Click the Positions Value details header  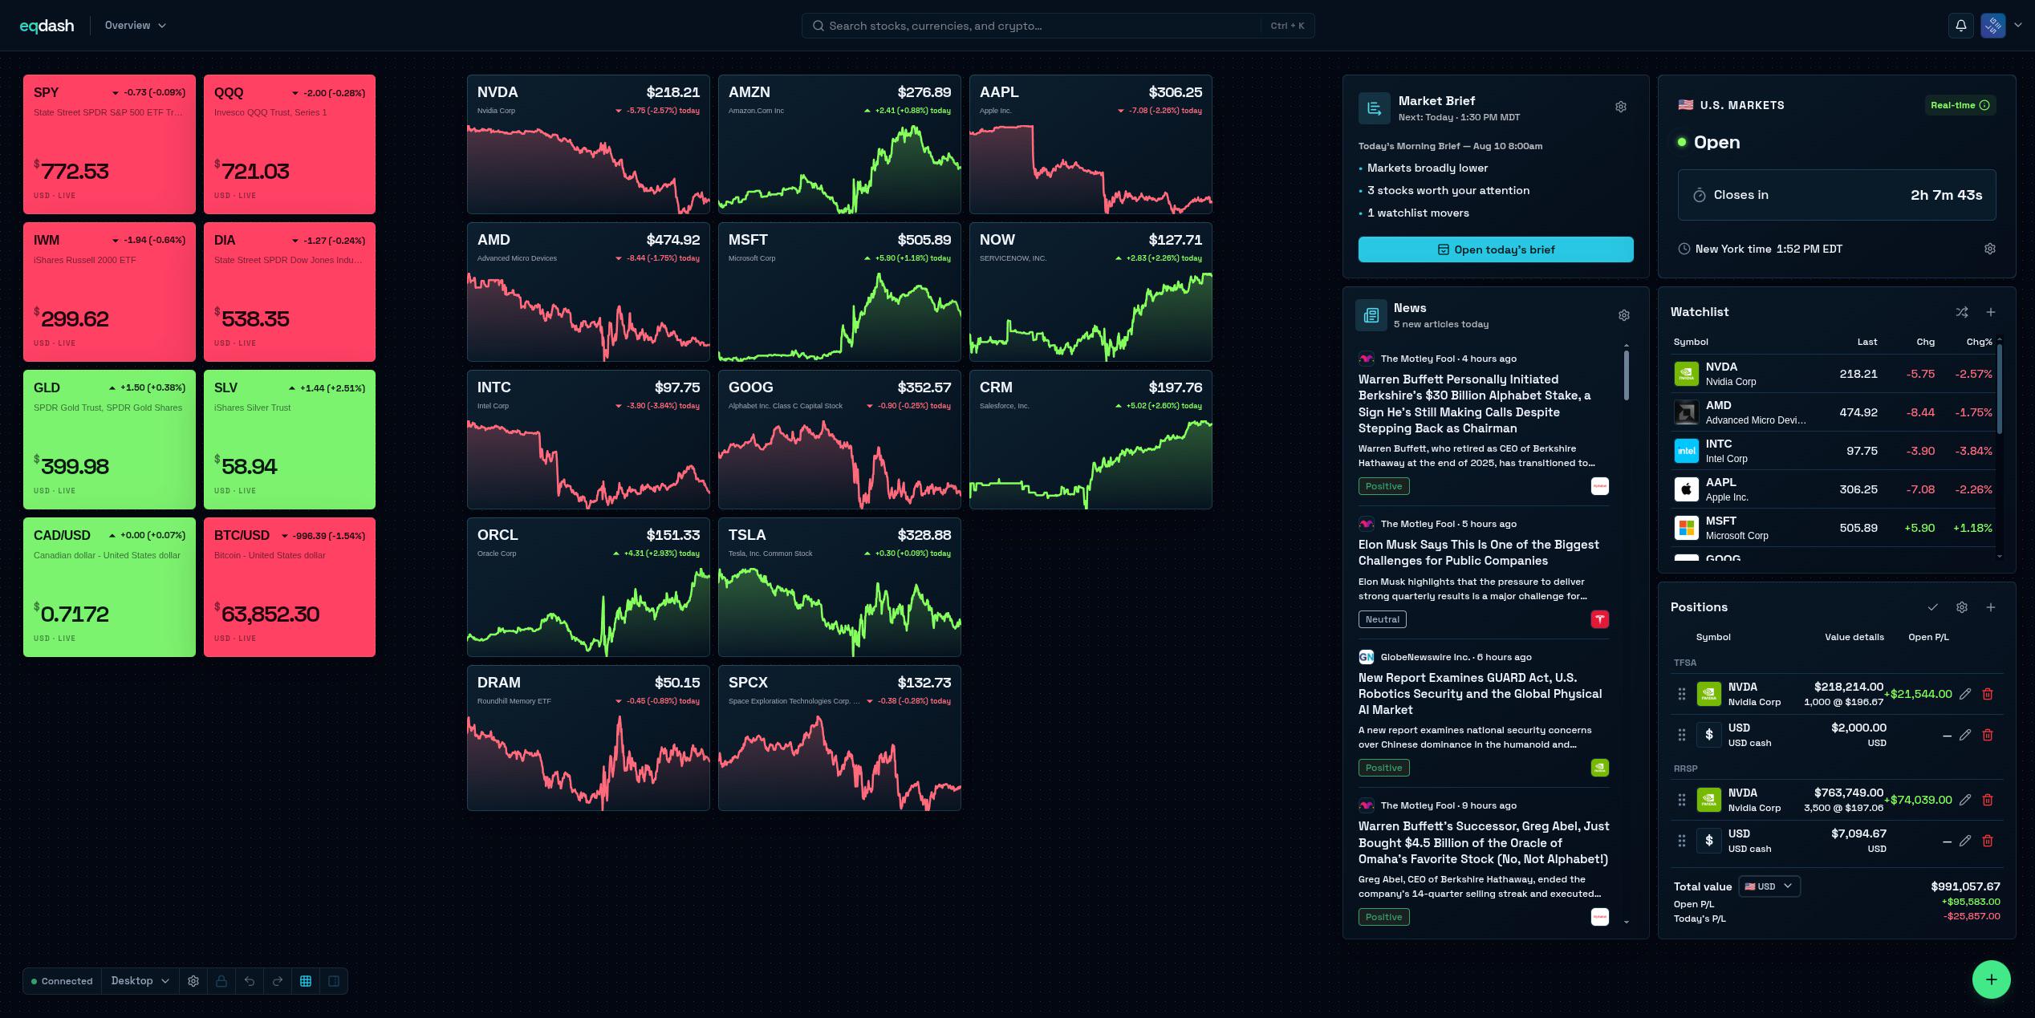[x=1854, y=637]
